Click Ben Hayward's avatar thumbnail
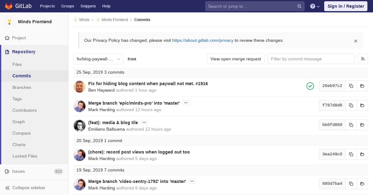This screenshot has width=373, height=195. 80,87
